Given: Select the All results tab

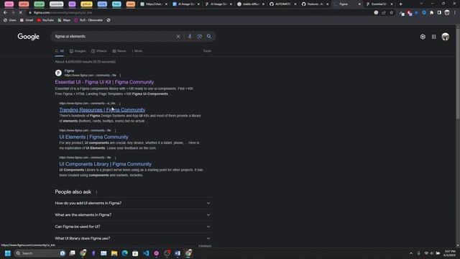Looking at the screenshot, I should click(59, 51).
